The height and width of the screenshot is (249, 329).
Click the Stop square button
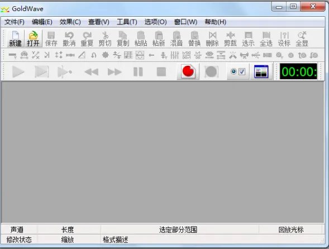(x=161, y=72)
